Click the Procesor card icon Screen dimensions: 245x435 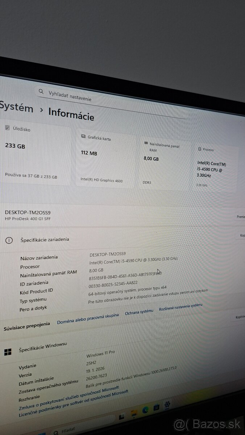click(199, 149)
